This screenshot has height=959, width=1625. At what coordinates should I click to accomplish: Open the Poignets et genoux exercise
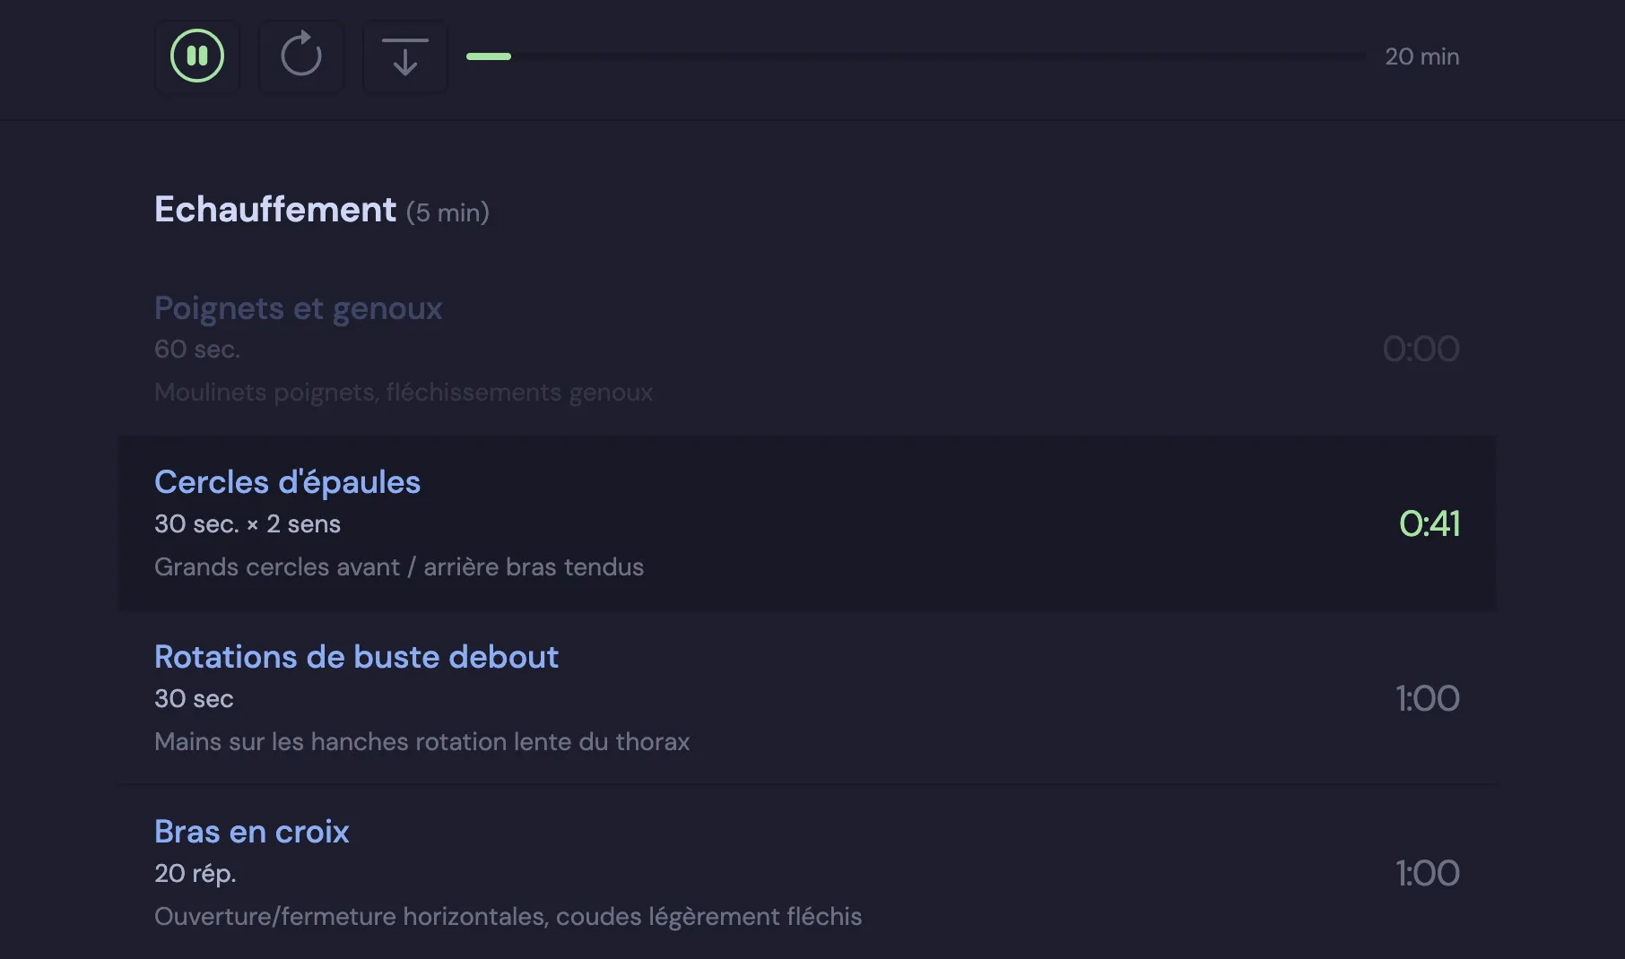click(x=298, y=308)
